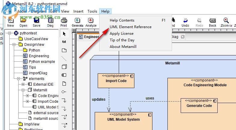Select the dashed arrow tool marked M
236x130 pixels.
coord(64,125)
